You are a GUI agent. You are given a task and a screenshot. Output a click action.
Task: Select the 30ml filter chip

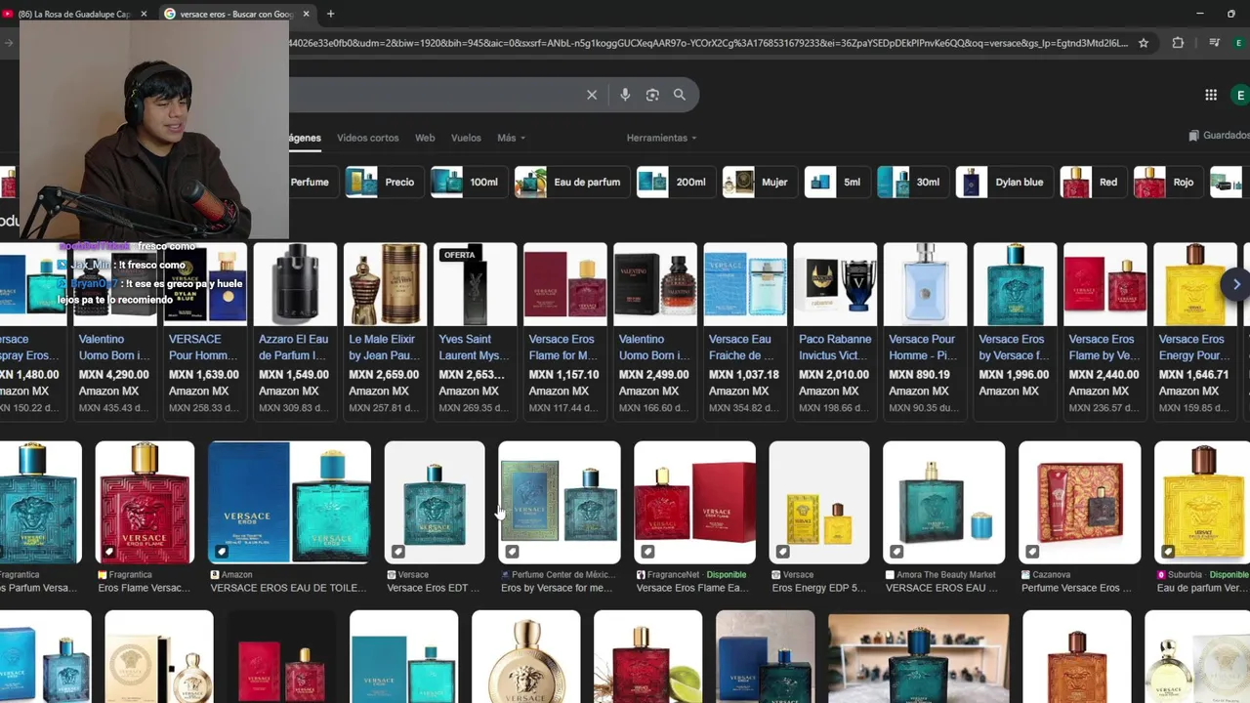[x=912, y=182]
